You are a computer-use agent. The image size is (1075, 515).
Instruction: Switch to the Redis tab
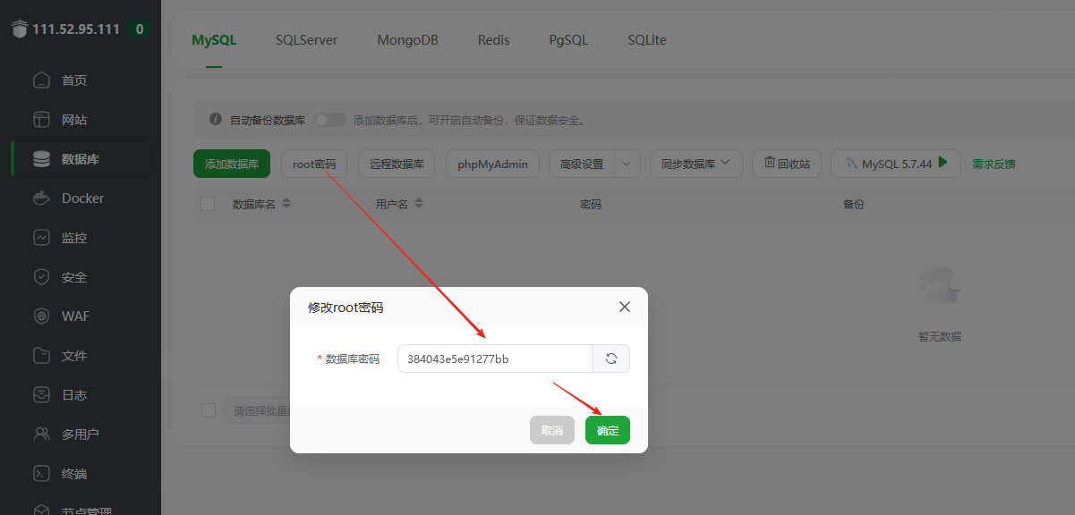click(x=493, y=39)
